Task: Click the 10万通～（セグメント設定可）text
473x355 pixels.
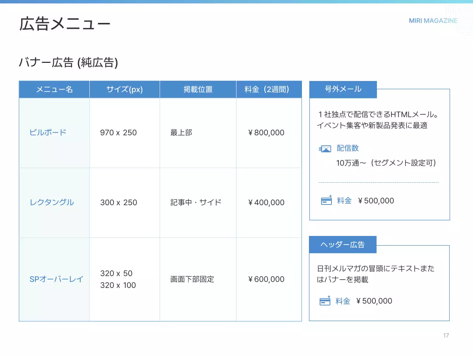Action: pyautogui.click(x=386, y=163)
